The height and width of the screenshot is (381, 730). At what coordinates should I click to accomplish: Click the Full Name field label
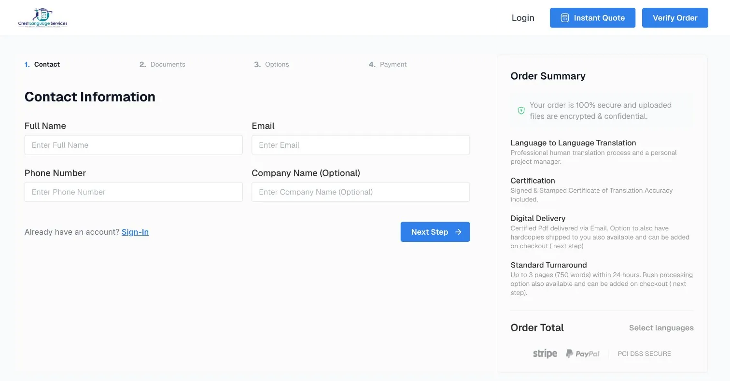[45, 126]
